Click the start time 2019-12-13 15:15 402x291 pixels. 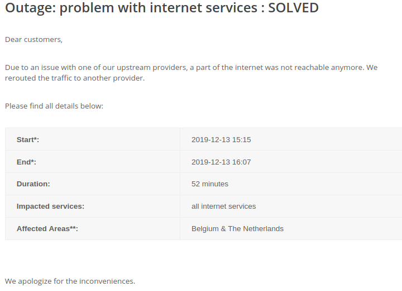pos(221,139)
